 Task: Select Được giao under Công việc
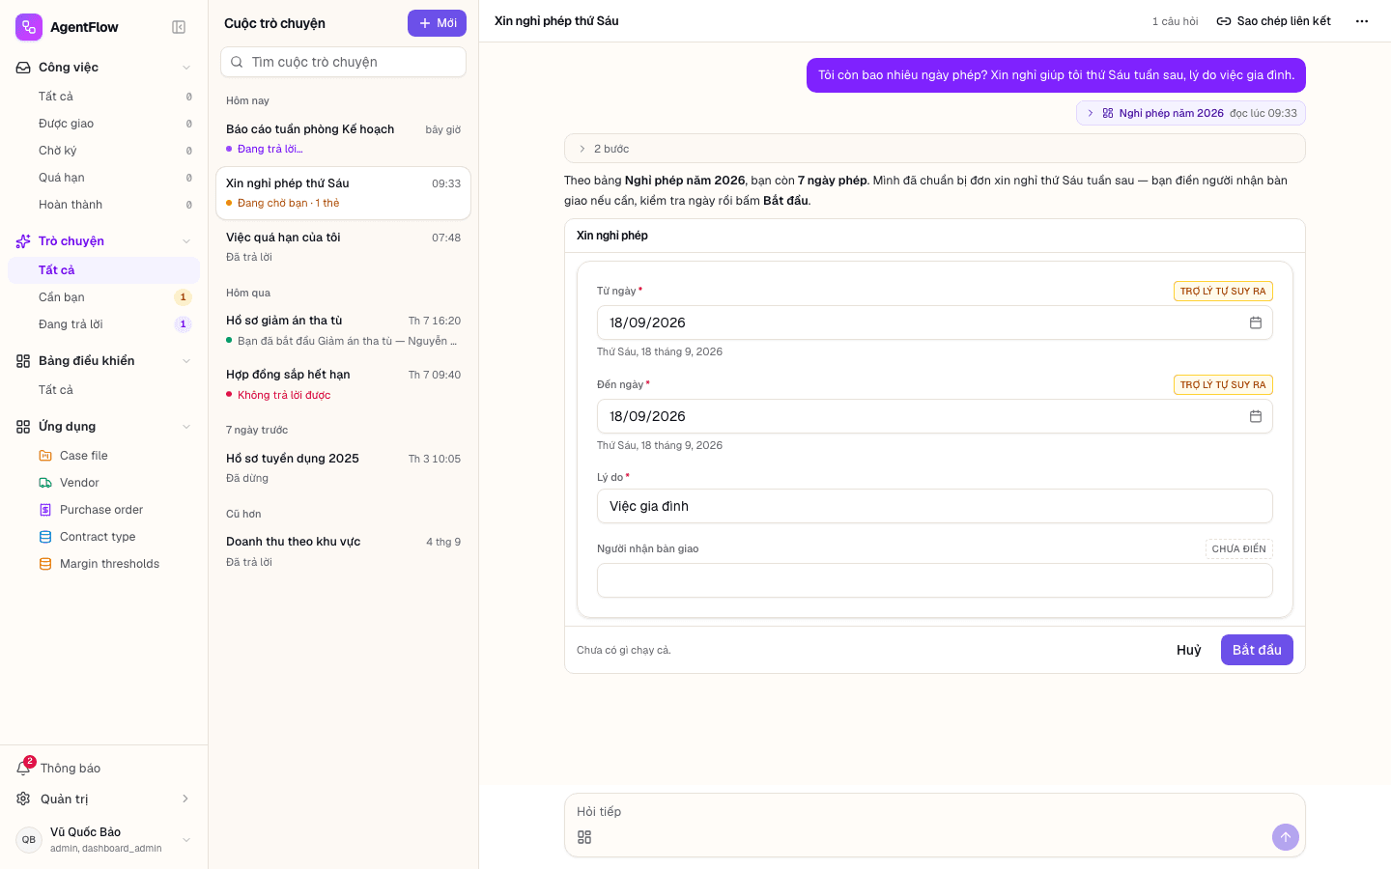103,124
